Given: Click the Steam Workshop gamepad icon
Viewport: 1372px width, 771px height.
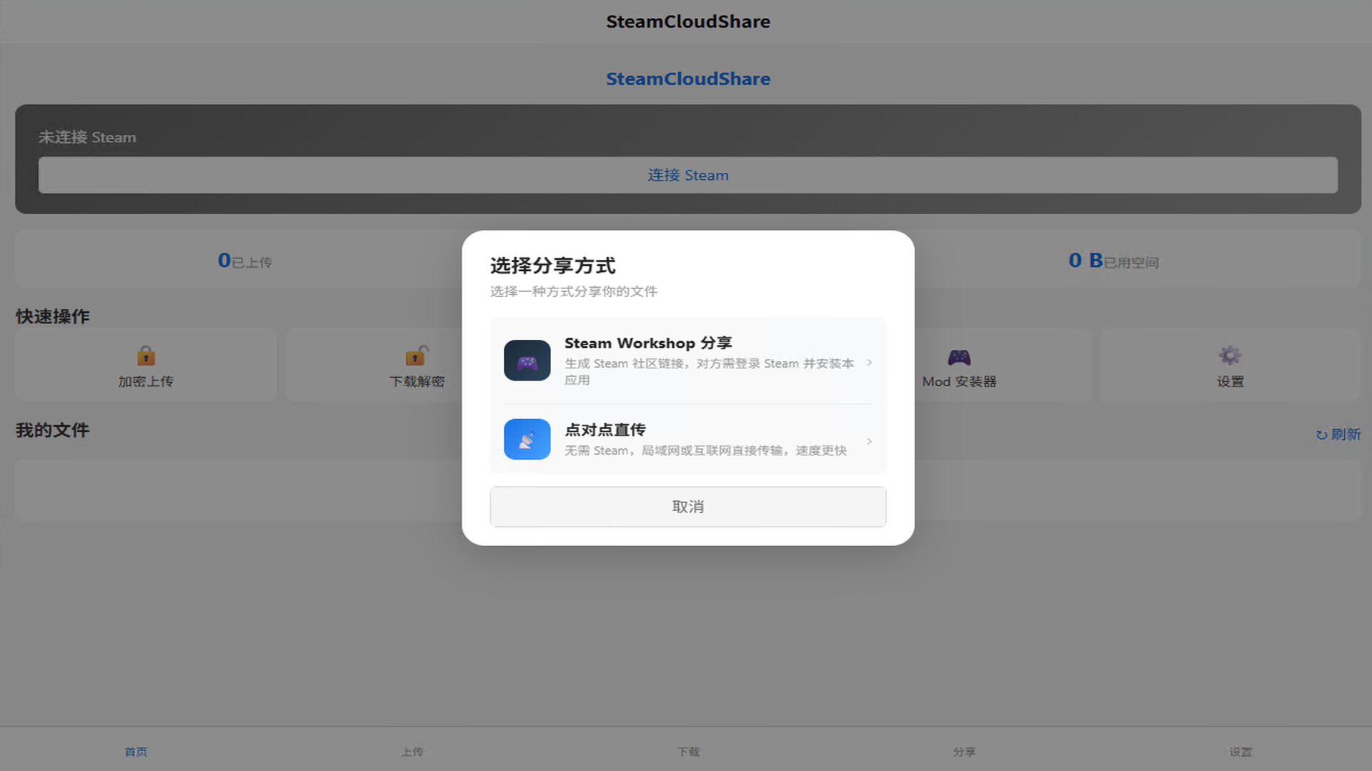Looking at the screenshot, I should [x=527, y=361].
